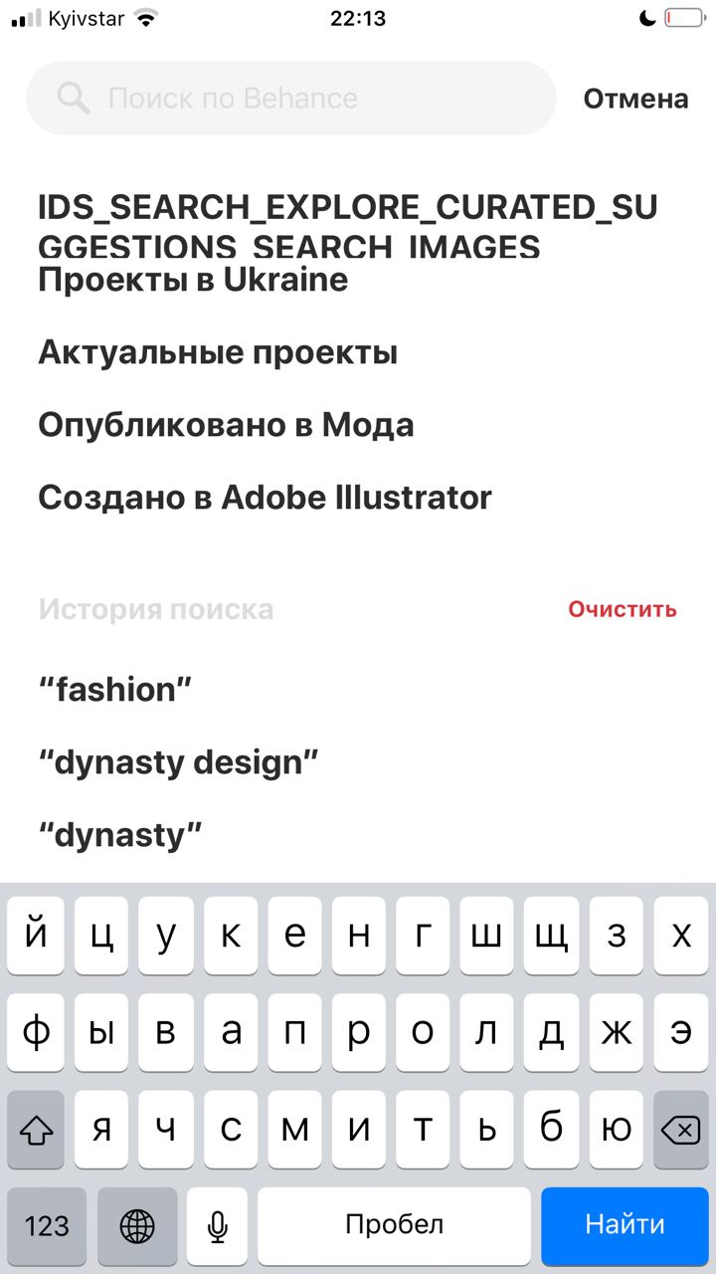Tap the г key
The image size is (716, 1274).
[x=424, y=937]
